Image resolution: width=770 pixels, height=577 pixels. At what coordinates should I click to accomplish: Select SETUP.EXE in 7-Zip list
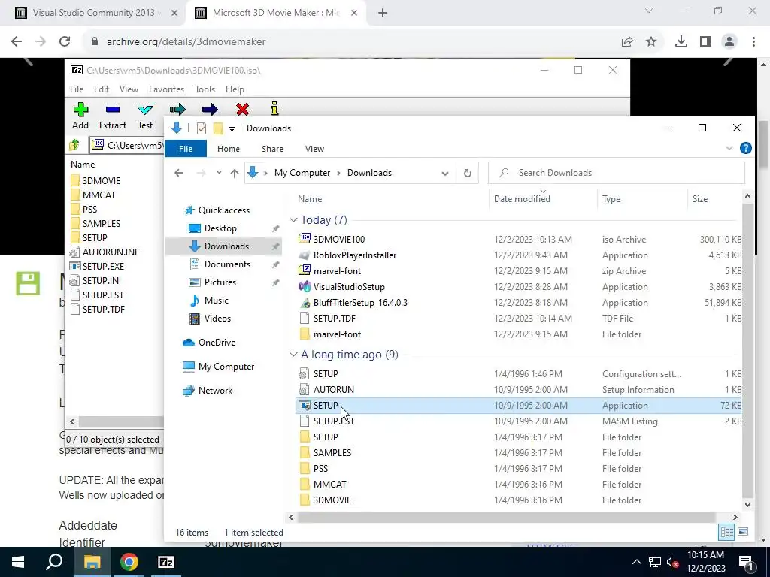(x=103, y=267)
